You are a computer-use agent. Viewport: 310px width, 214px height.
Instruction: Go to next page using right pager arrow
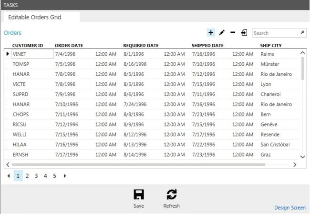[x=65, y=176]
